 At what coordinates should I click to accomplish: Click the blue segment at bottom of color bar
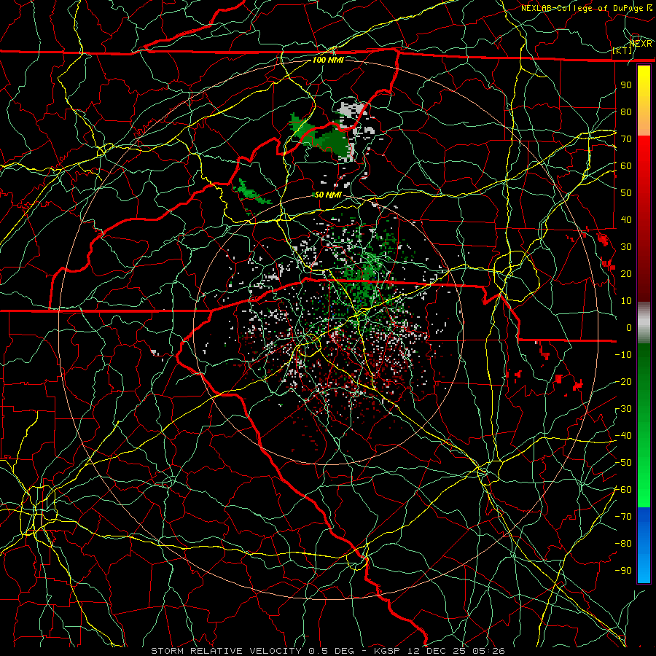point(644,544)
